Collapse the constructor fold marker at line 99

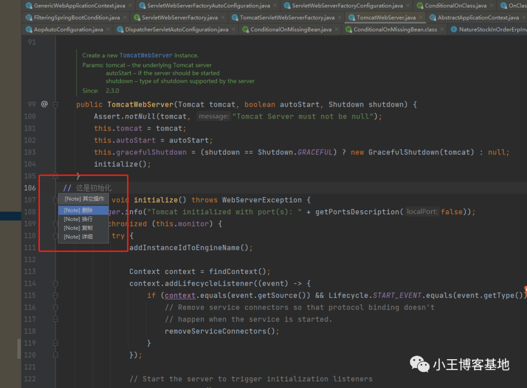click(x=56, y=104)
